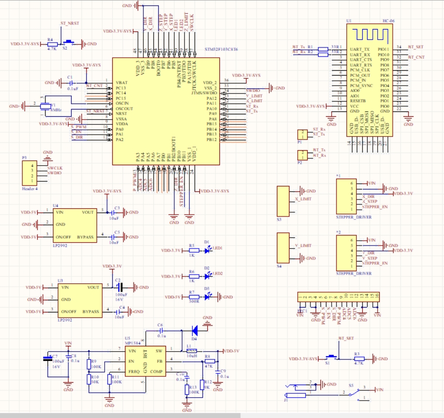Click resistor R13 100K symbol

[x=187, y=389]
